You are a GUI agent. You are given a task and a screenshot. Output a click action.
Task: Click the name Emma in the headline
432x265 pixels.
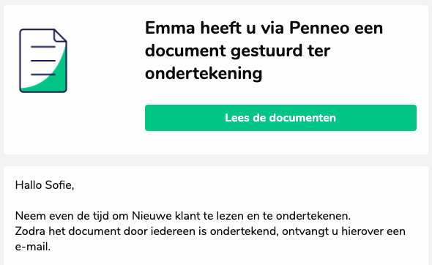[170, 28]
